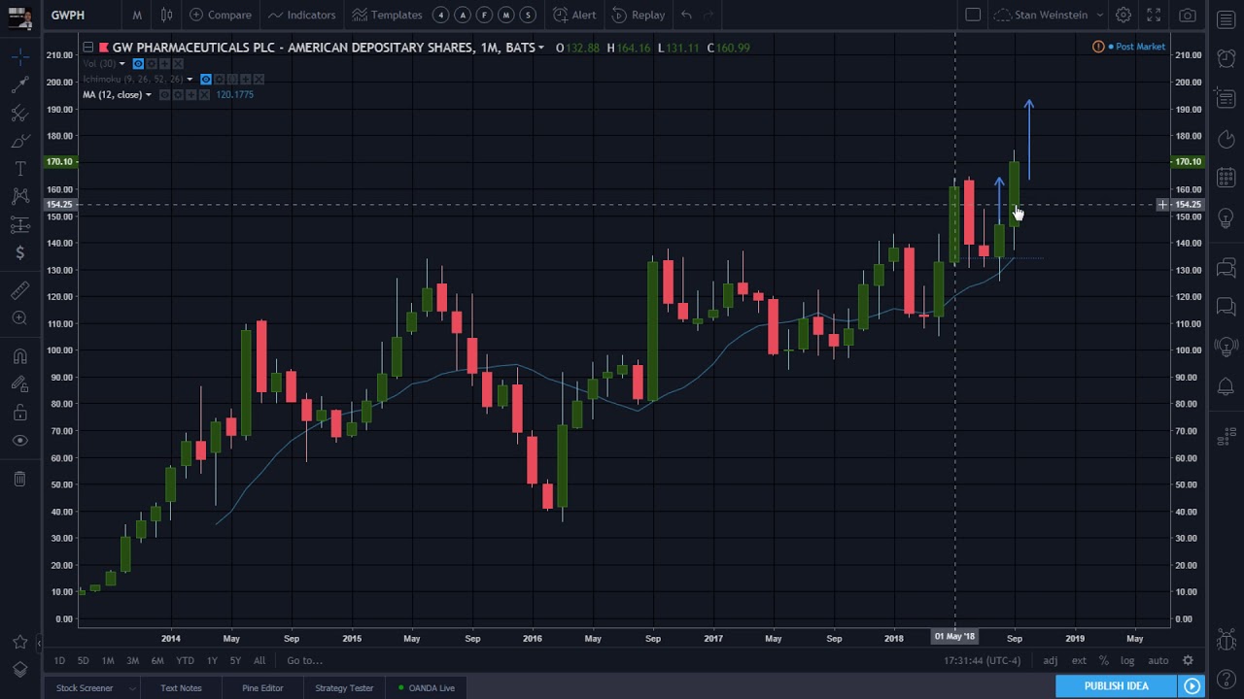Open the Strategy Tester tab
The image size is (1244, 699).
(344, 688)
